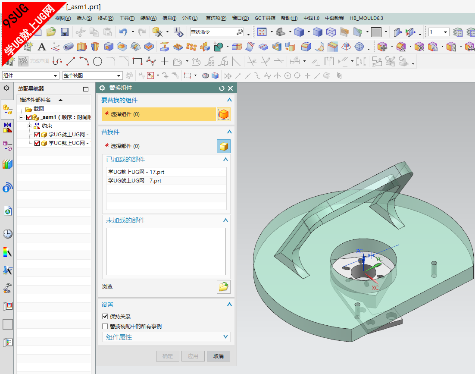Click the cube icon beside 选择部件
Screen dimensions: 475x374
(x=224, y=146)
